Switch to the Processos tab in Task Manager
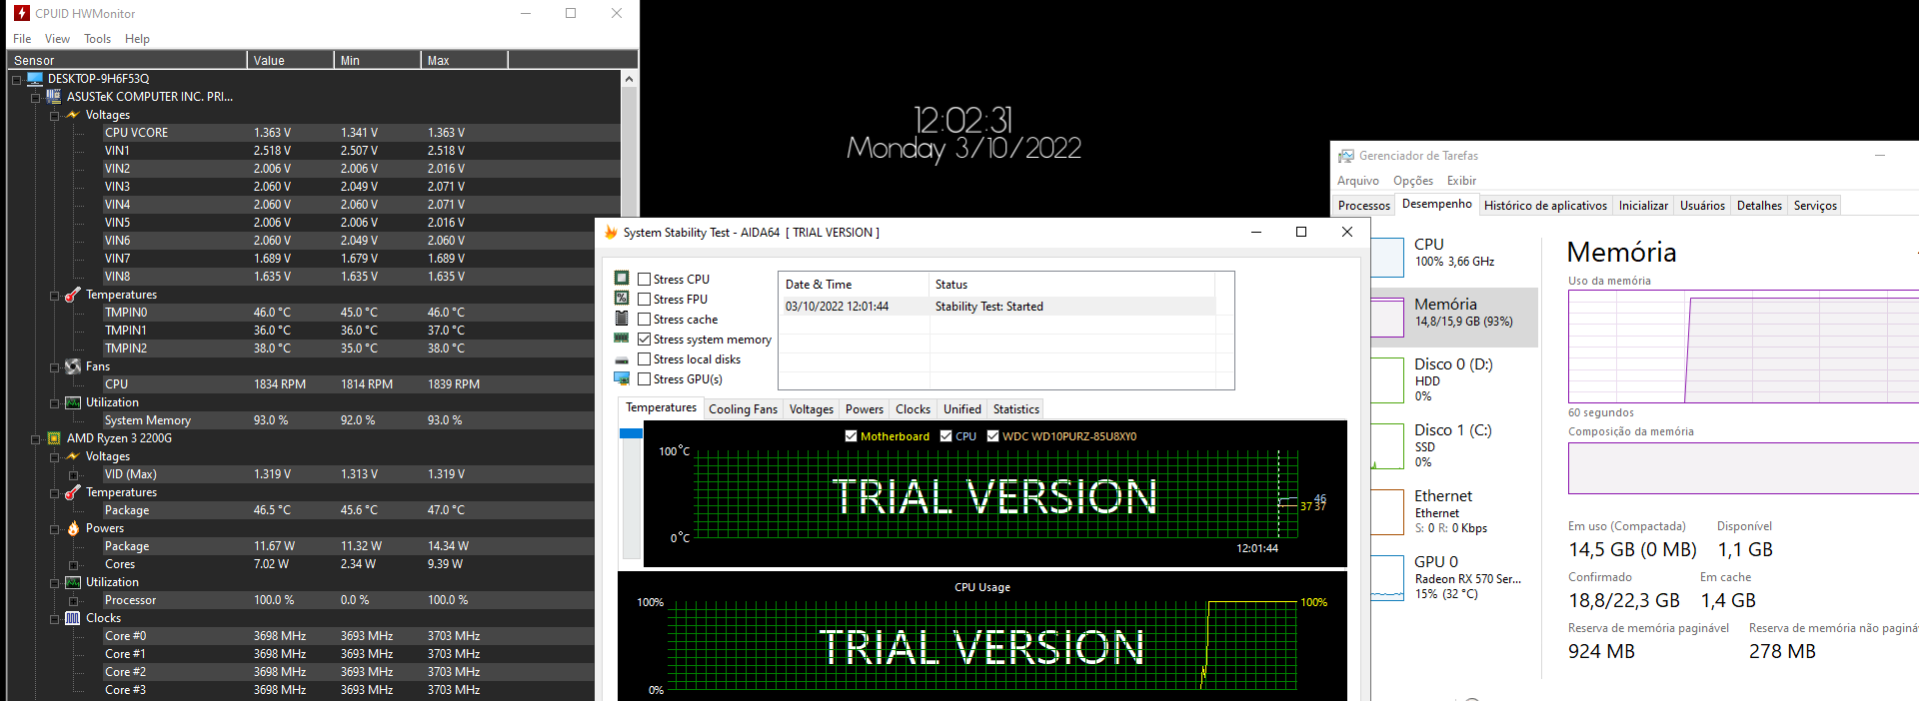 point(1363,206)
